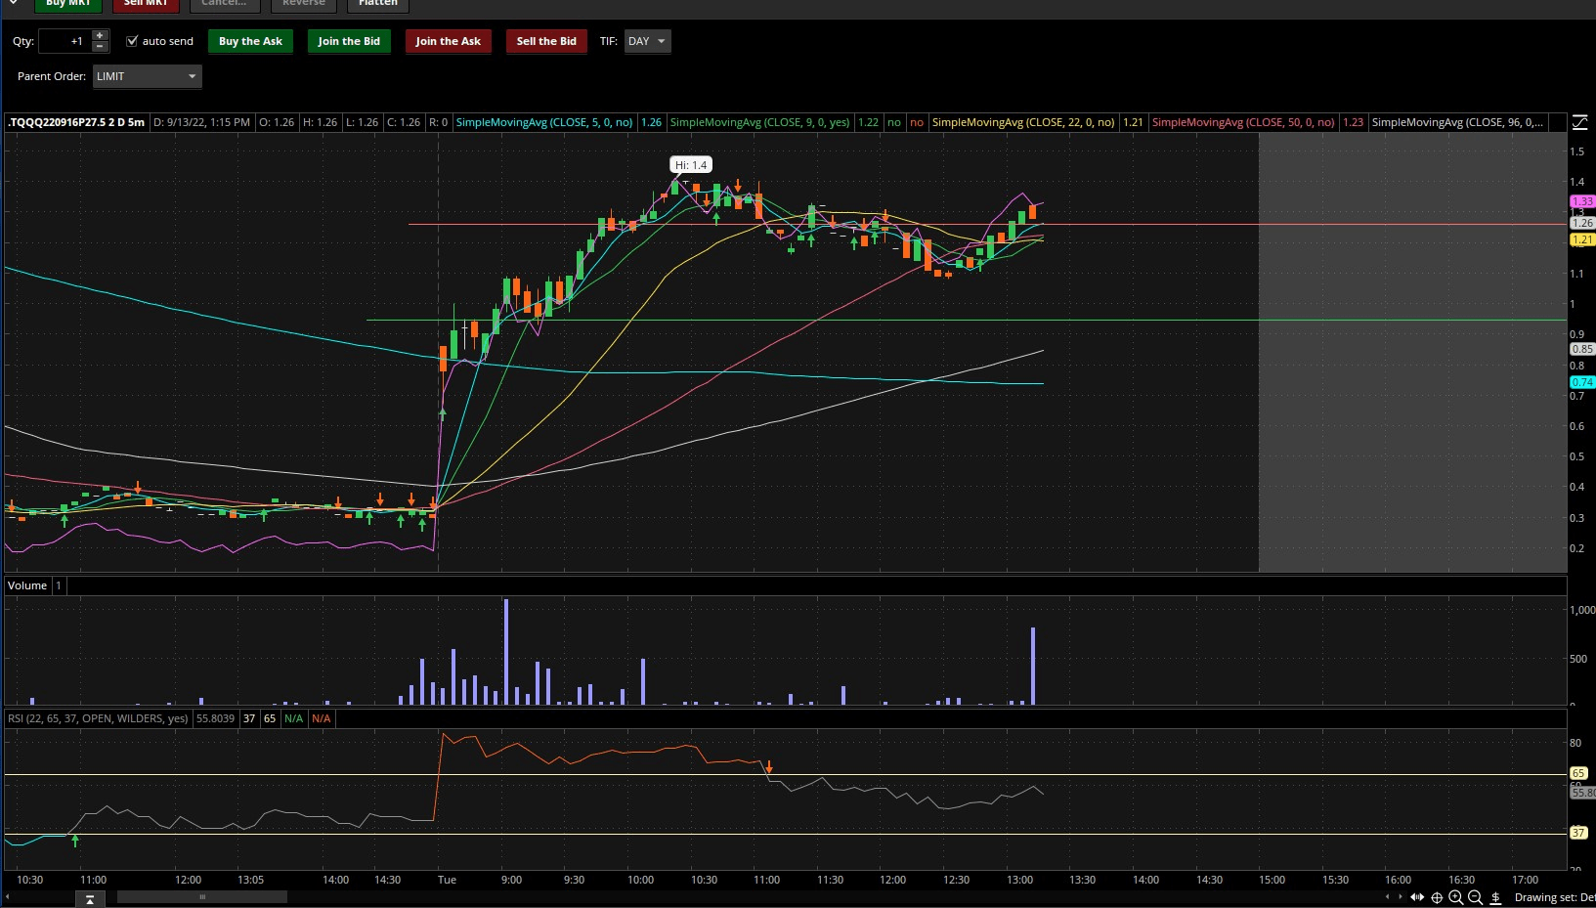Image resolution: width=1596 pixels, height=908 pixels.
Task: Collapse the order panel with top-left chevron
Action: click(14, 3)
